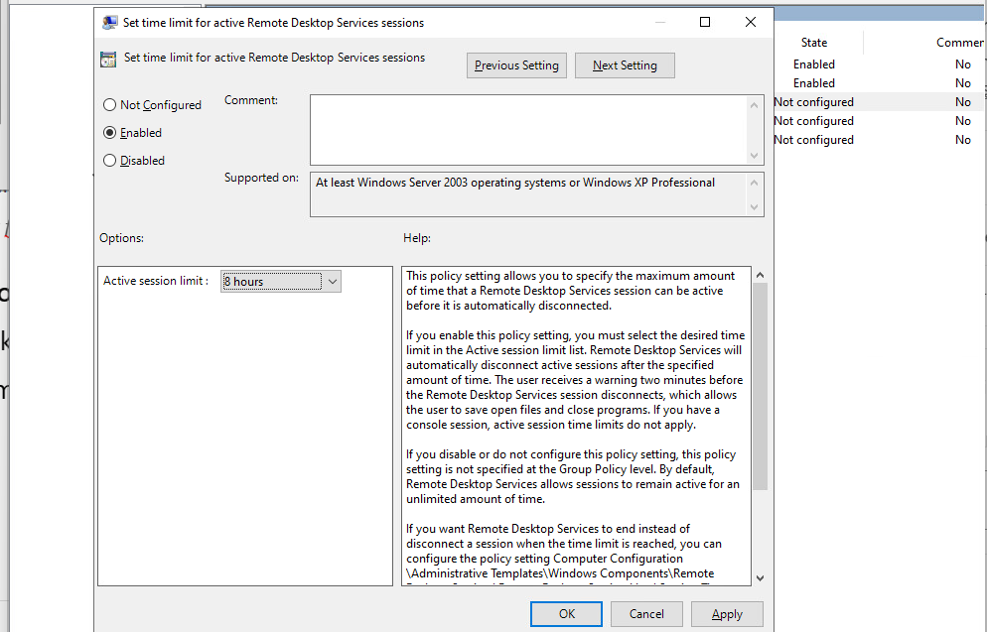Select the Not Configured radio button
The image size is (987, 632).
[x=110, y=105]
